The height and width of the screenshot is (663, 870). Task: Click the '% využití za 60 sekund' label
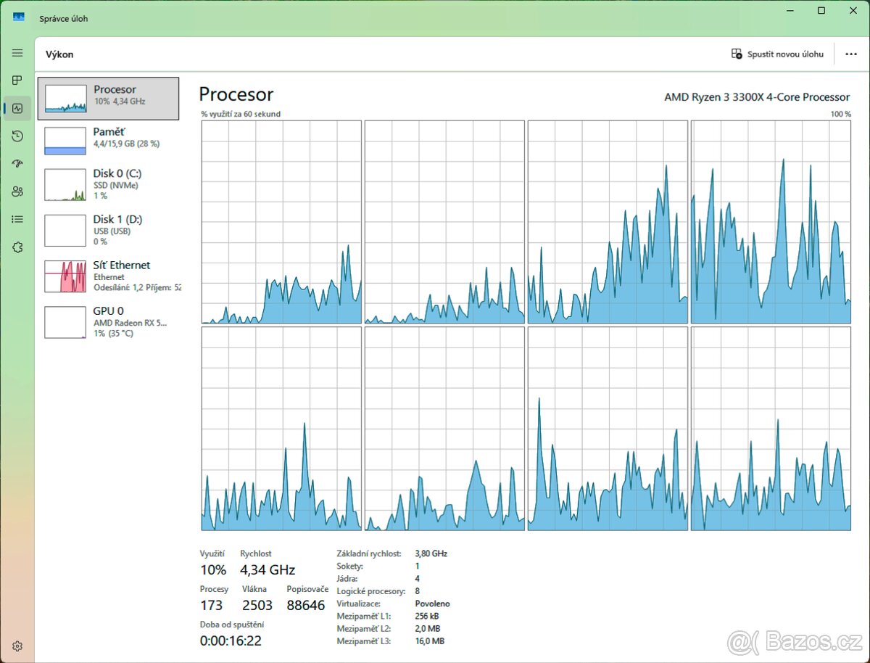[241, 114]
